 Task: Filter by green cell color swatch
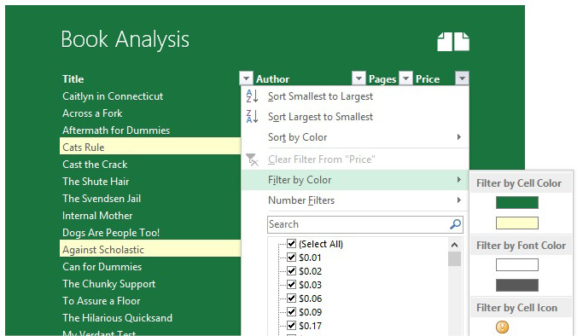[x=516, y=203]
